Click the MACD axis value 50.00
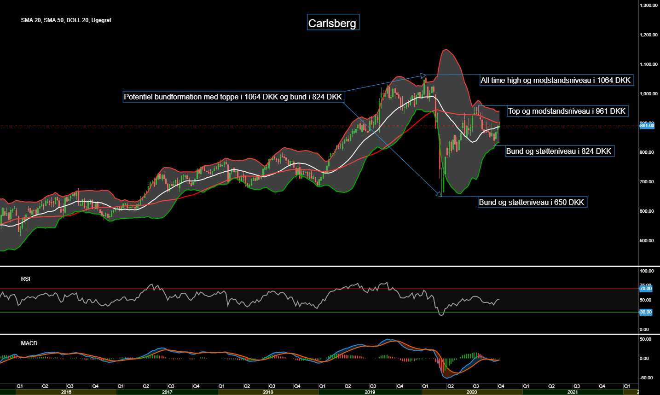Screen dimensions: 660x395 (x=646, y=339)
